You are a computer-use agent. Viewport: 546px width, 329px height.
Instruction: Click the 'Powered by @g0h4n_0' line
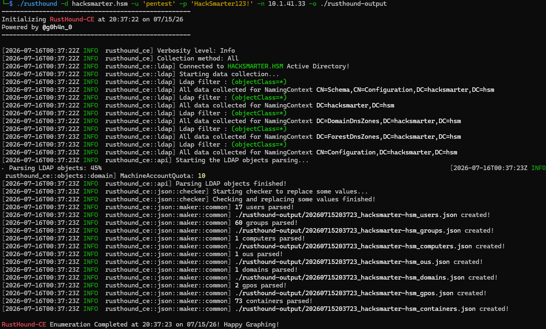point(37,27)
